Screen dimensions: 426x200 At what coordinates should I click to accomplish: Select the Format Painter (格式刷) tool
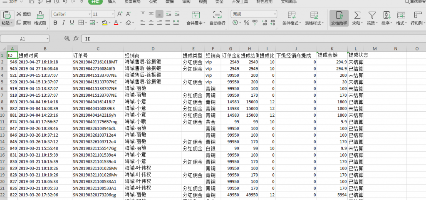pos(40,18)
